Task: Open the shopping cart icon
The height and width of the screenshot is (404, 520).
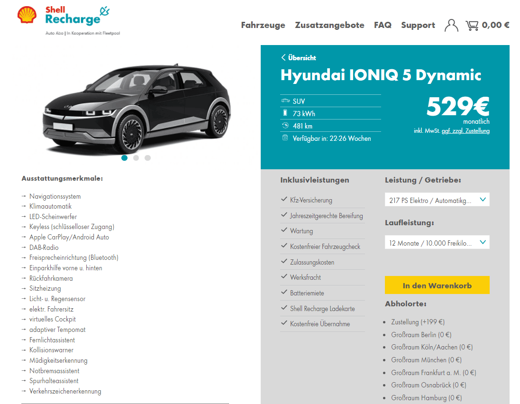Action: [472, 26]
